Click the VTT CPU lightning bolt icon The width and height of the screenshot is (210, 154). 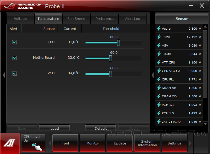(159, 62)
